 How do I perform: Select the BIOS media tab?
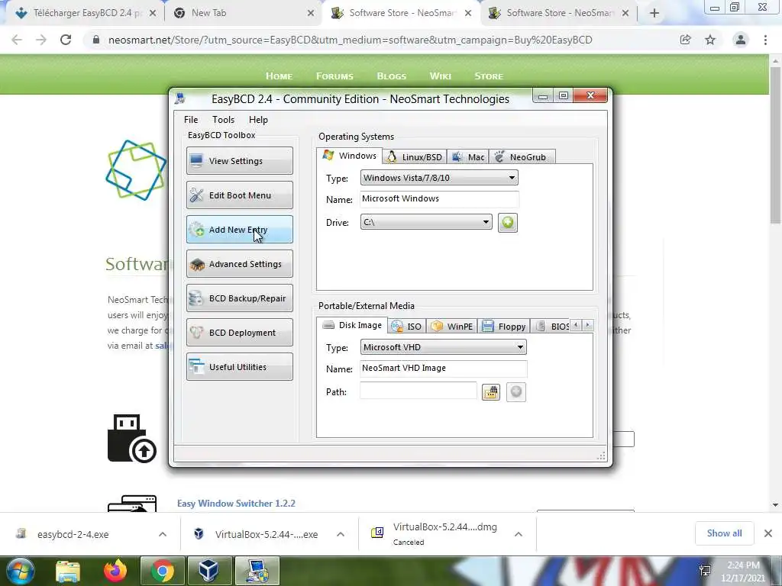pos(551,327)
